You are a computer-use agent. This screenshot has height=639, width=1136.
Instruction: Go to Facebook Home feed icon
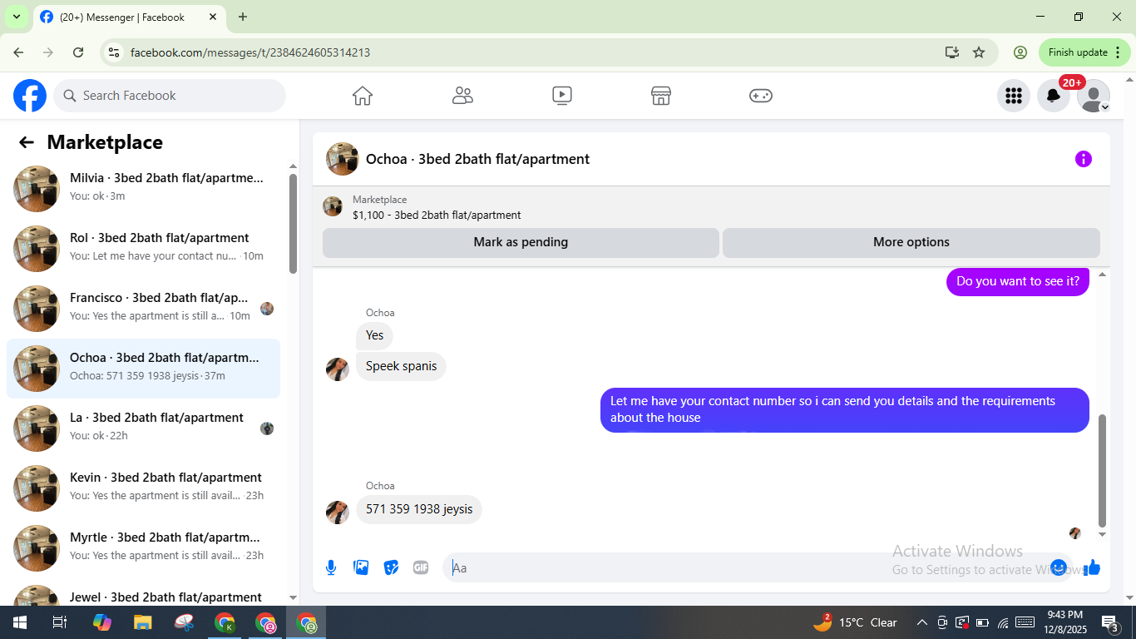pyautogui.click(x=363, y=96)
